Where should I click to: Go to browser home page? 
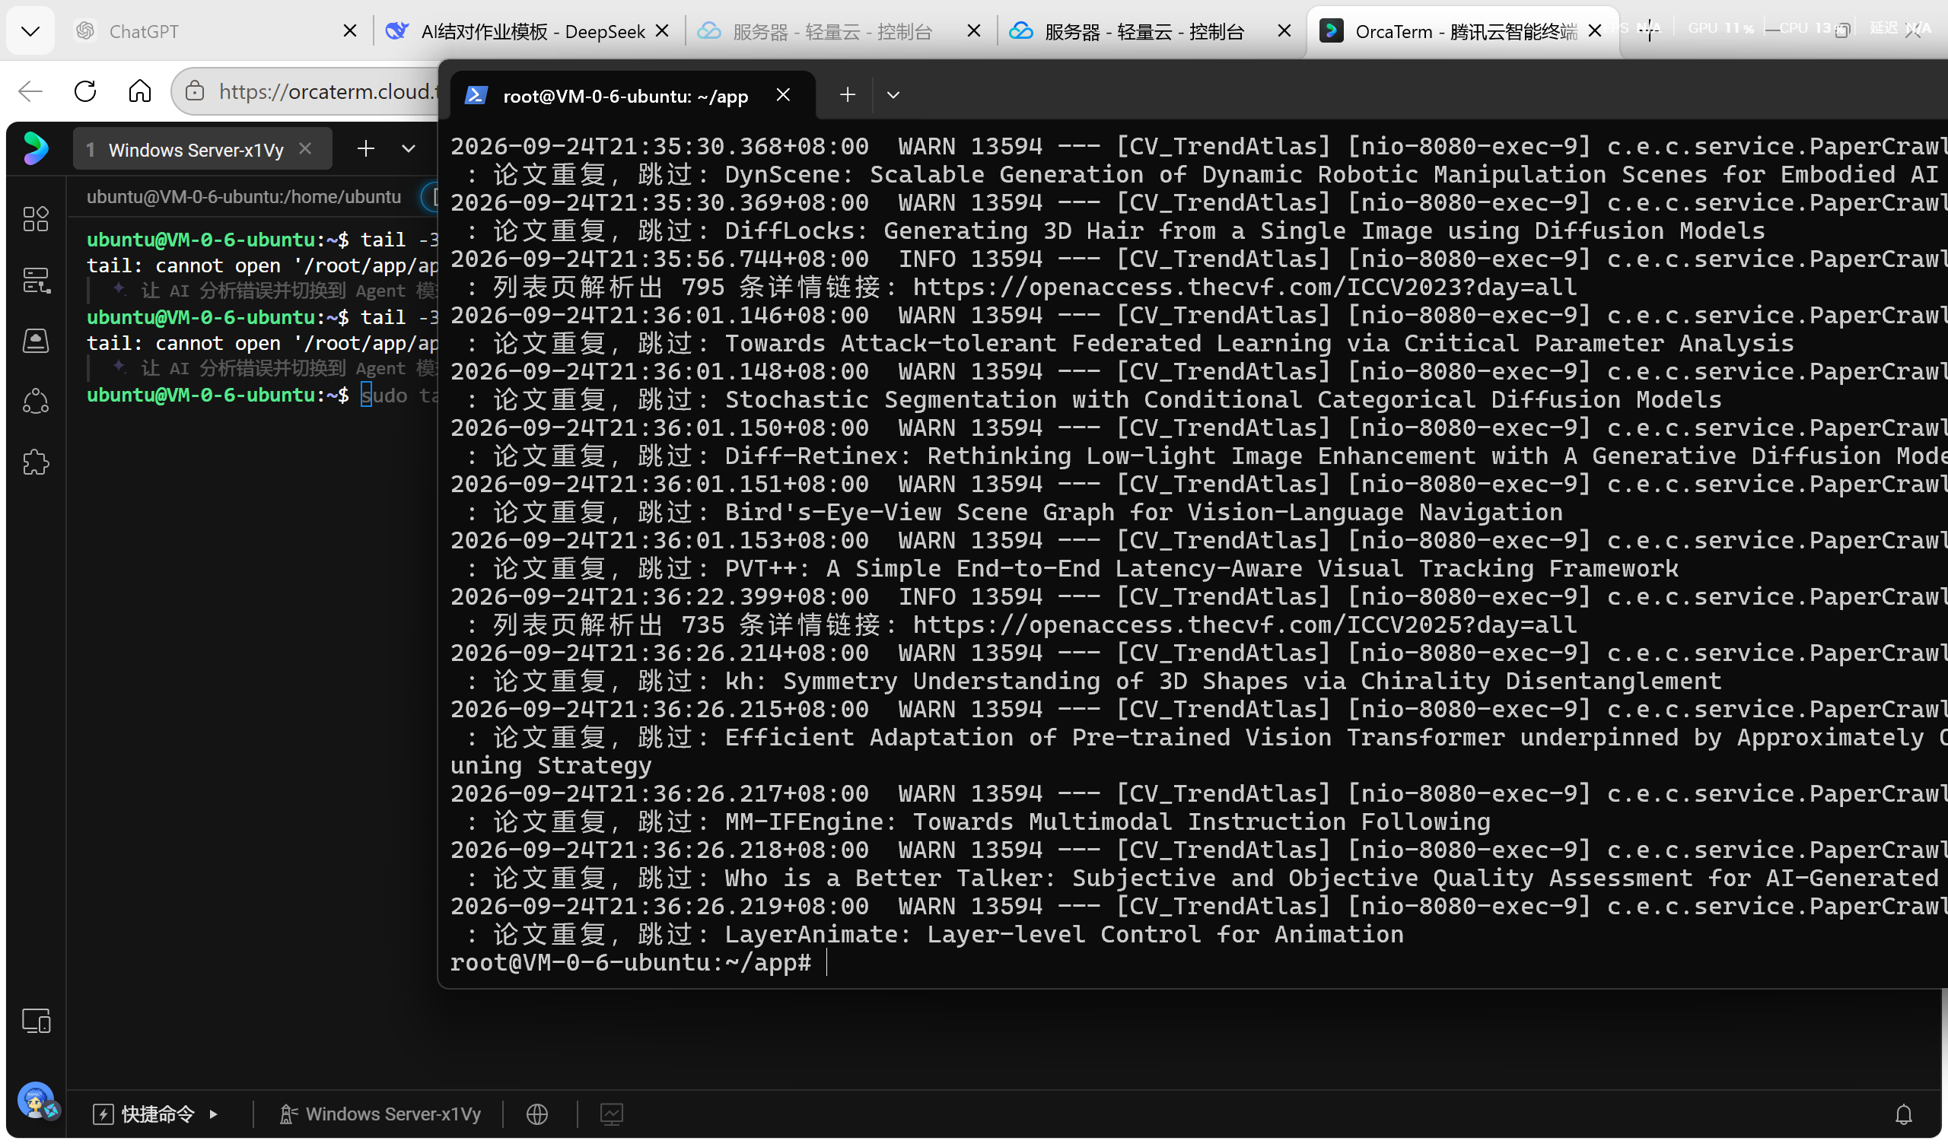click(x=139, y=91)
